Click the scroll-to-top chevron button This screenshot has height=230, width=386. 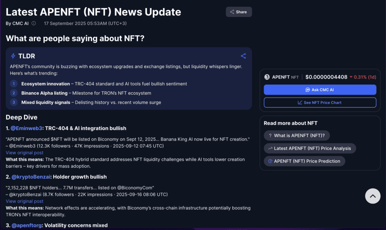(x=373, y=196)
